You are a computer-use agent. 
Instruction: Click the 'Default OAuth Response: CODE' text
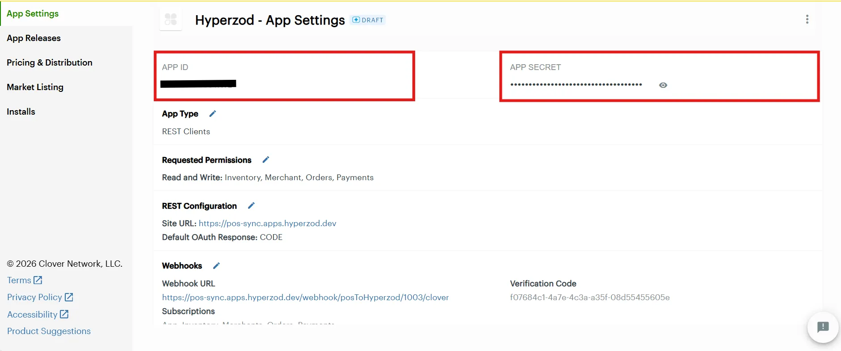click(x=222, y=237)
